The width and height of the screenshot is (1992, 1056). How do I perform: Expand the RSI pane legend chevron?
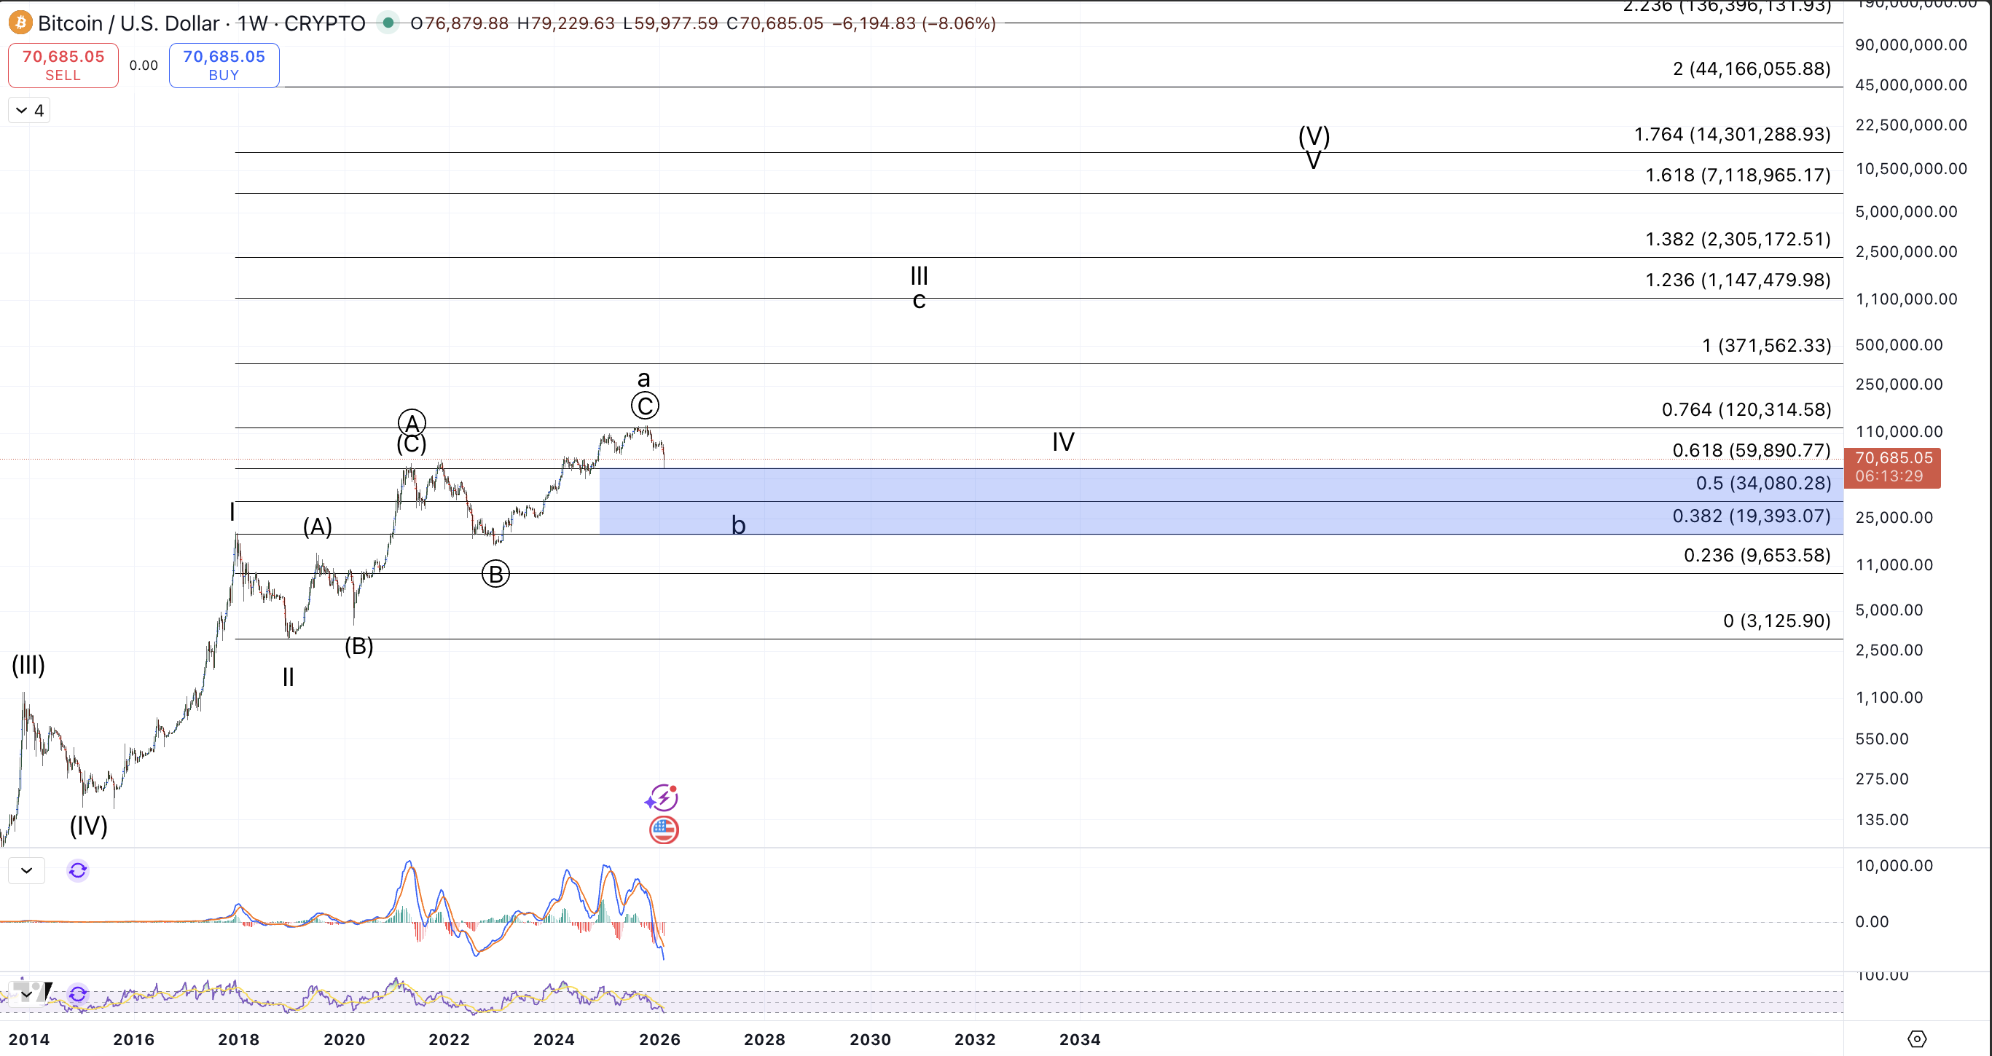(26, 994)
